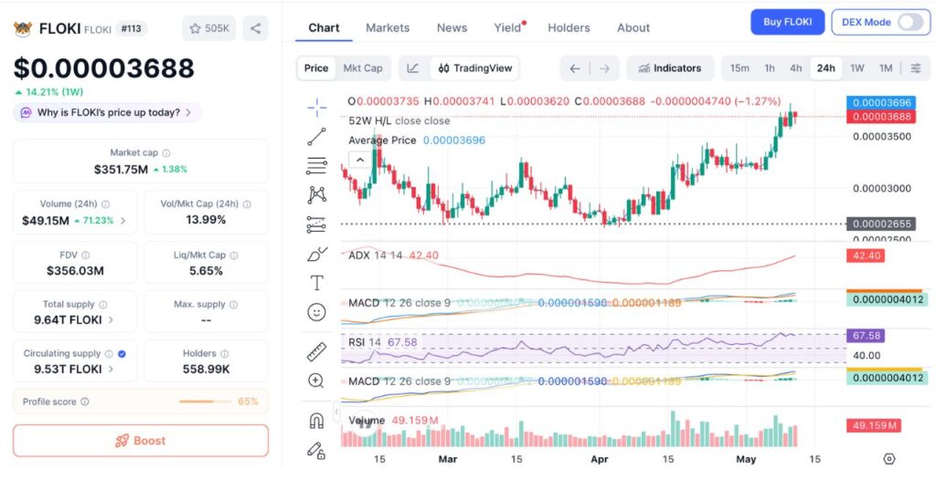The image size is (936, 480).
Task: Set timeframe to 15m
Action: tap(739, 68)
